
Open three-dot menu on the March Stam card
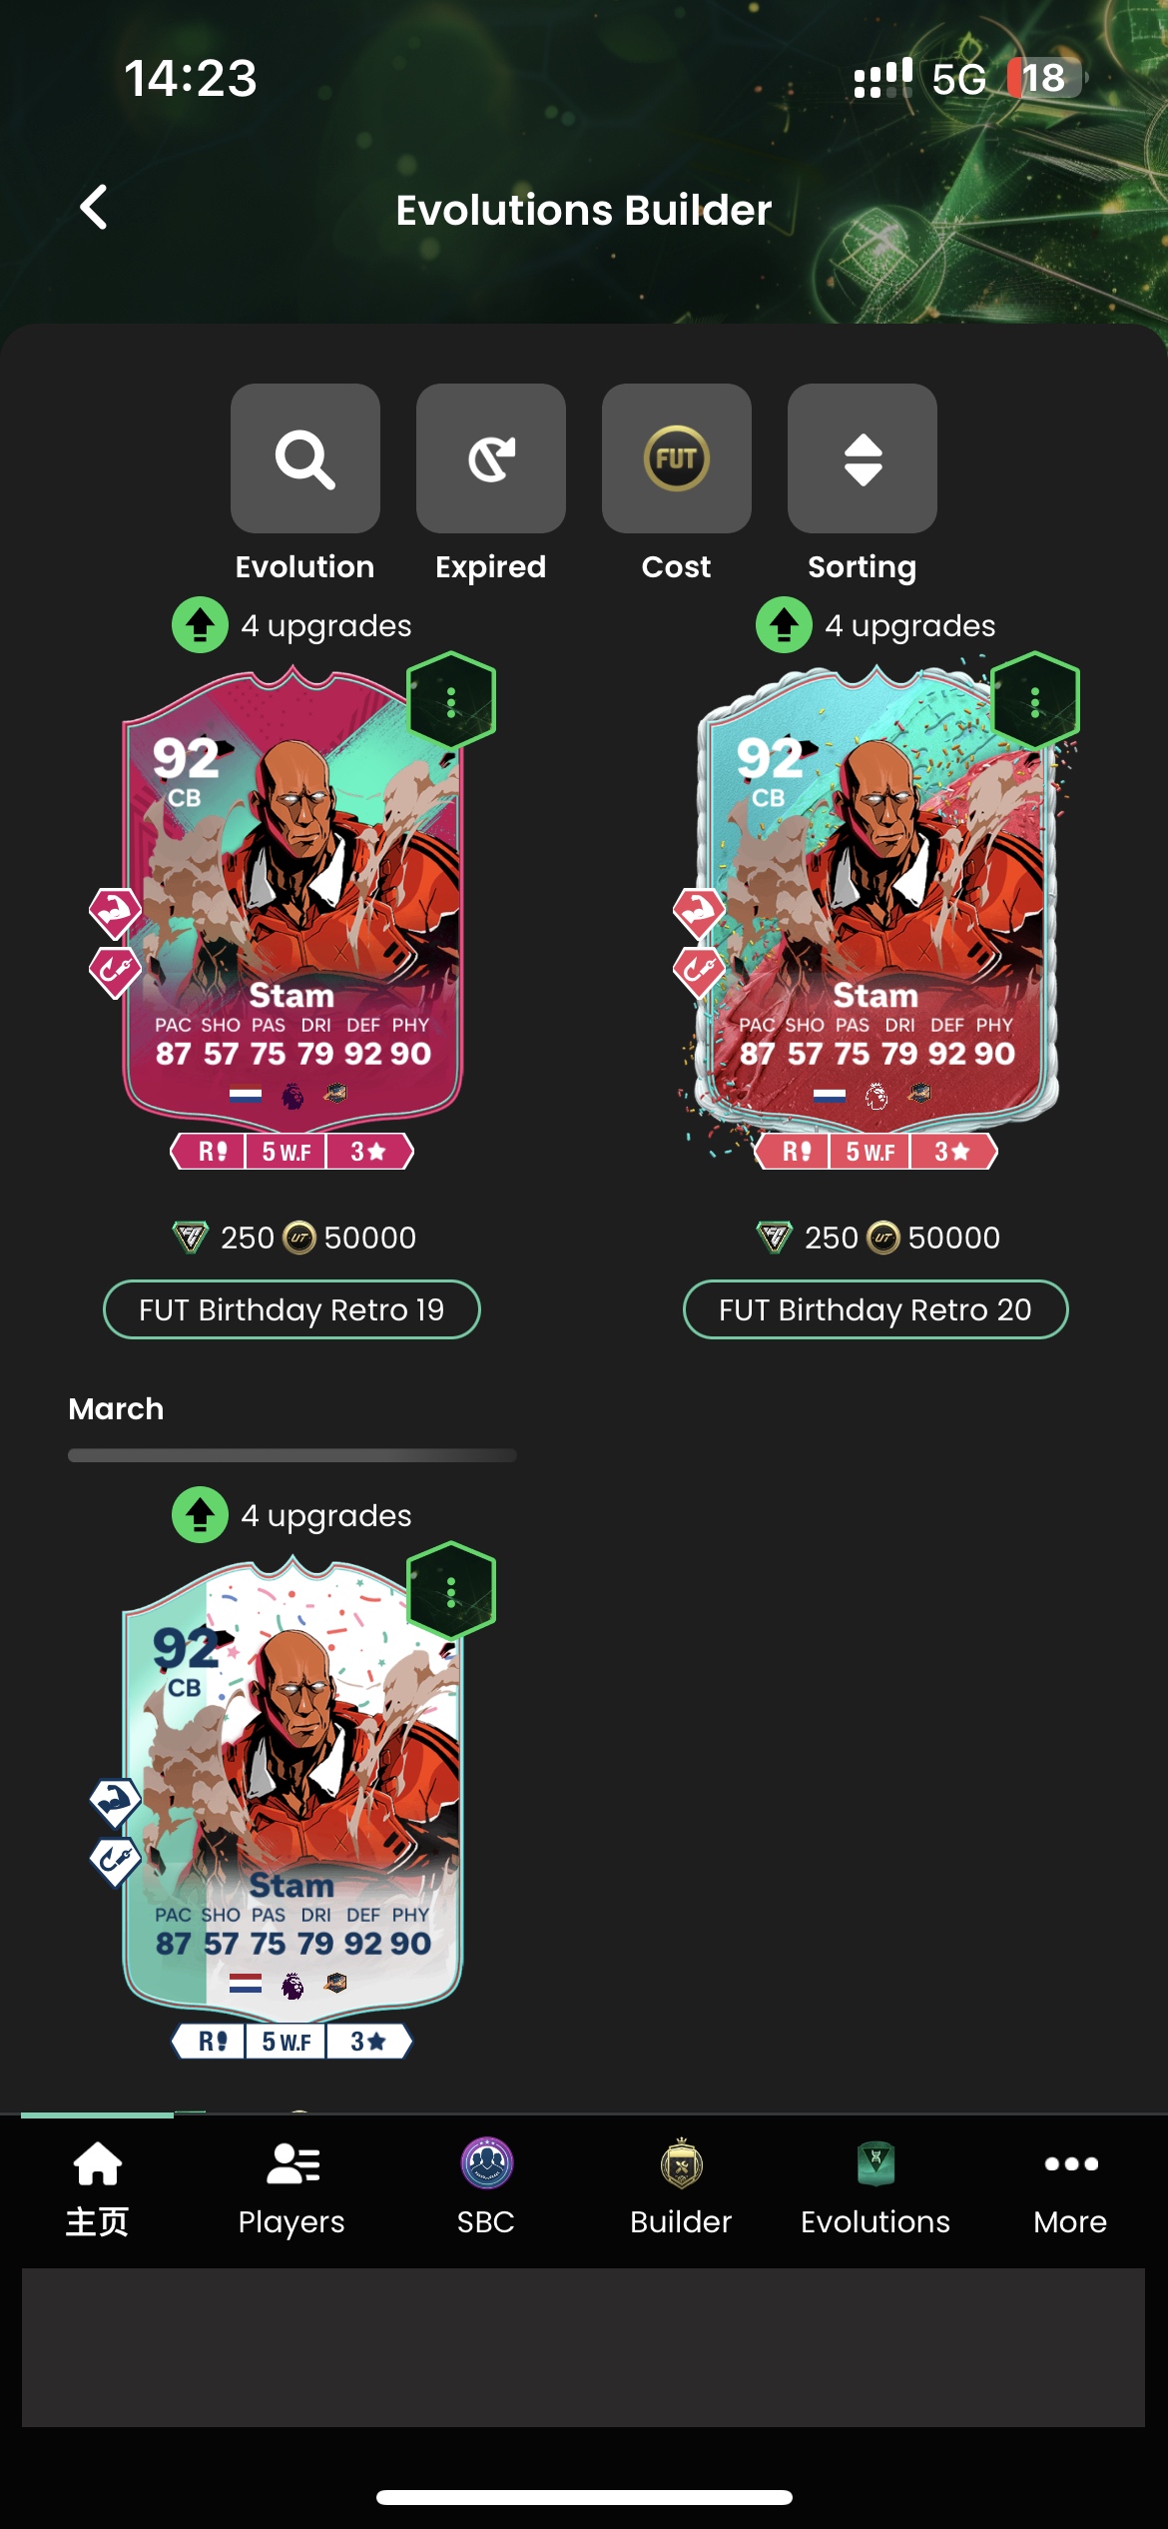[x=451, y=1591]
